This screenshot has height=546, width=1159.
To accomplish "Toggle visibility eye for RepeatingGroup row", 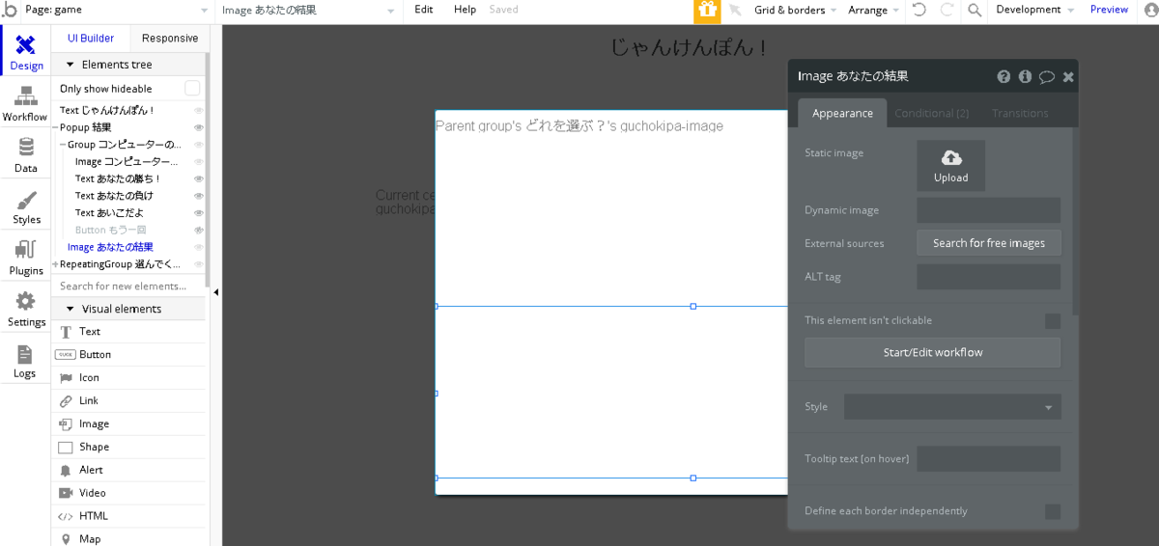I will point(199,264).
